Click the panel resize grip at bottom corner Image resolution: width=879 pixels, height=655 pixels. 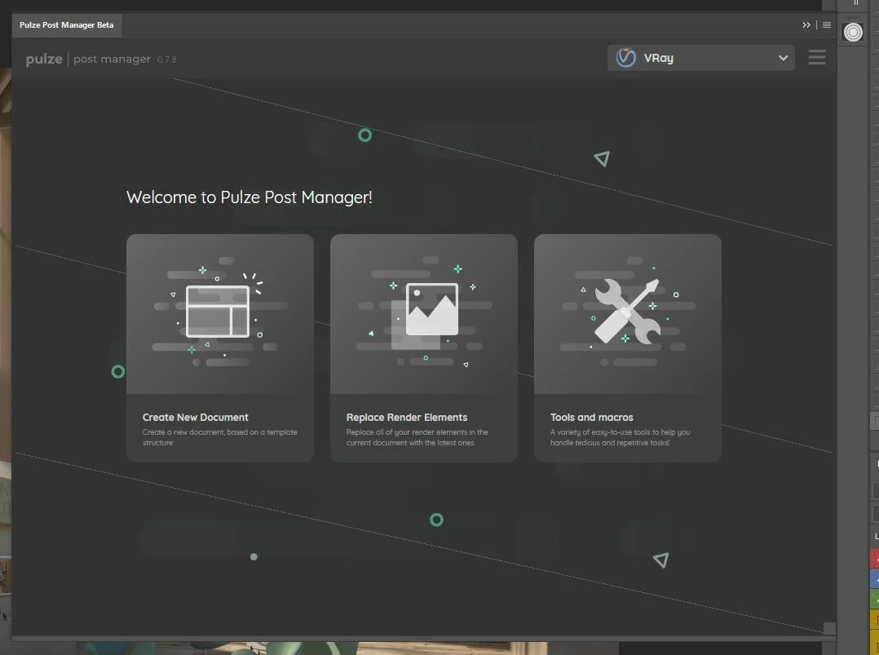pos(829,628)
